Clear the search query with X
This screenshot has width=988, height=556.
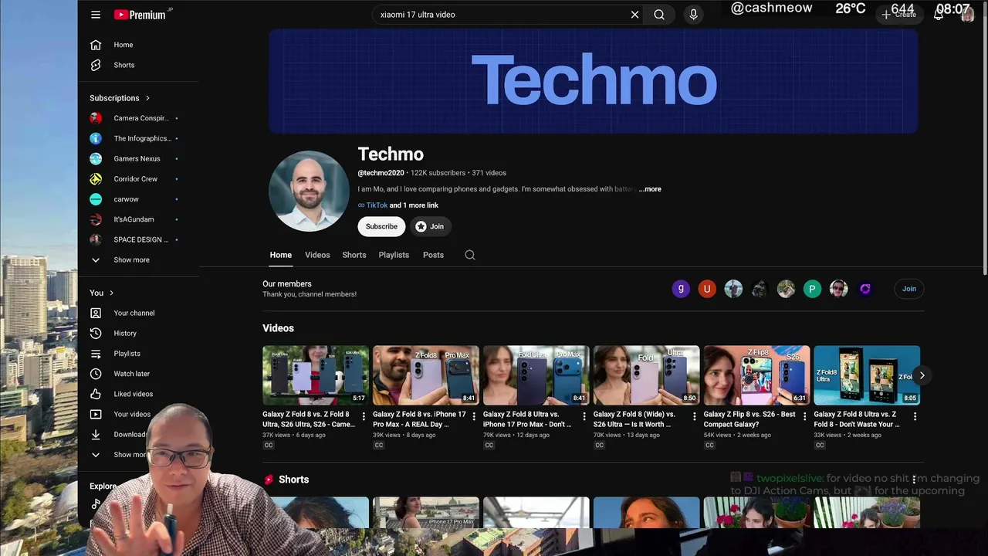(x=634, y=15)
